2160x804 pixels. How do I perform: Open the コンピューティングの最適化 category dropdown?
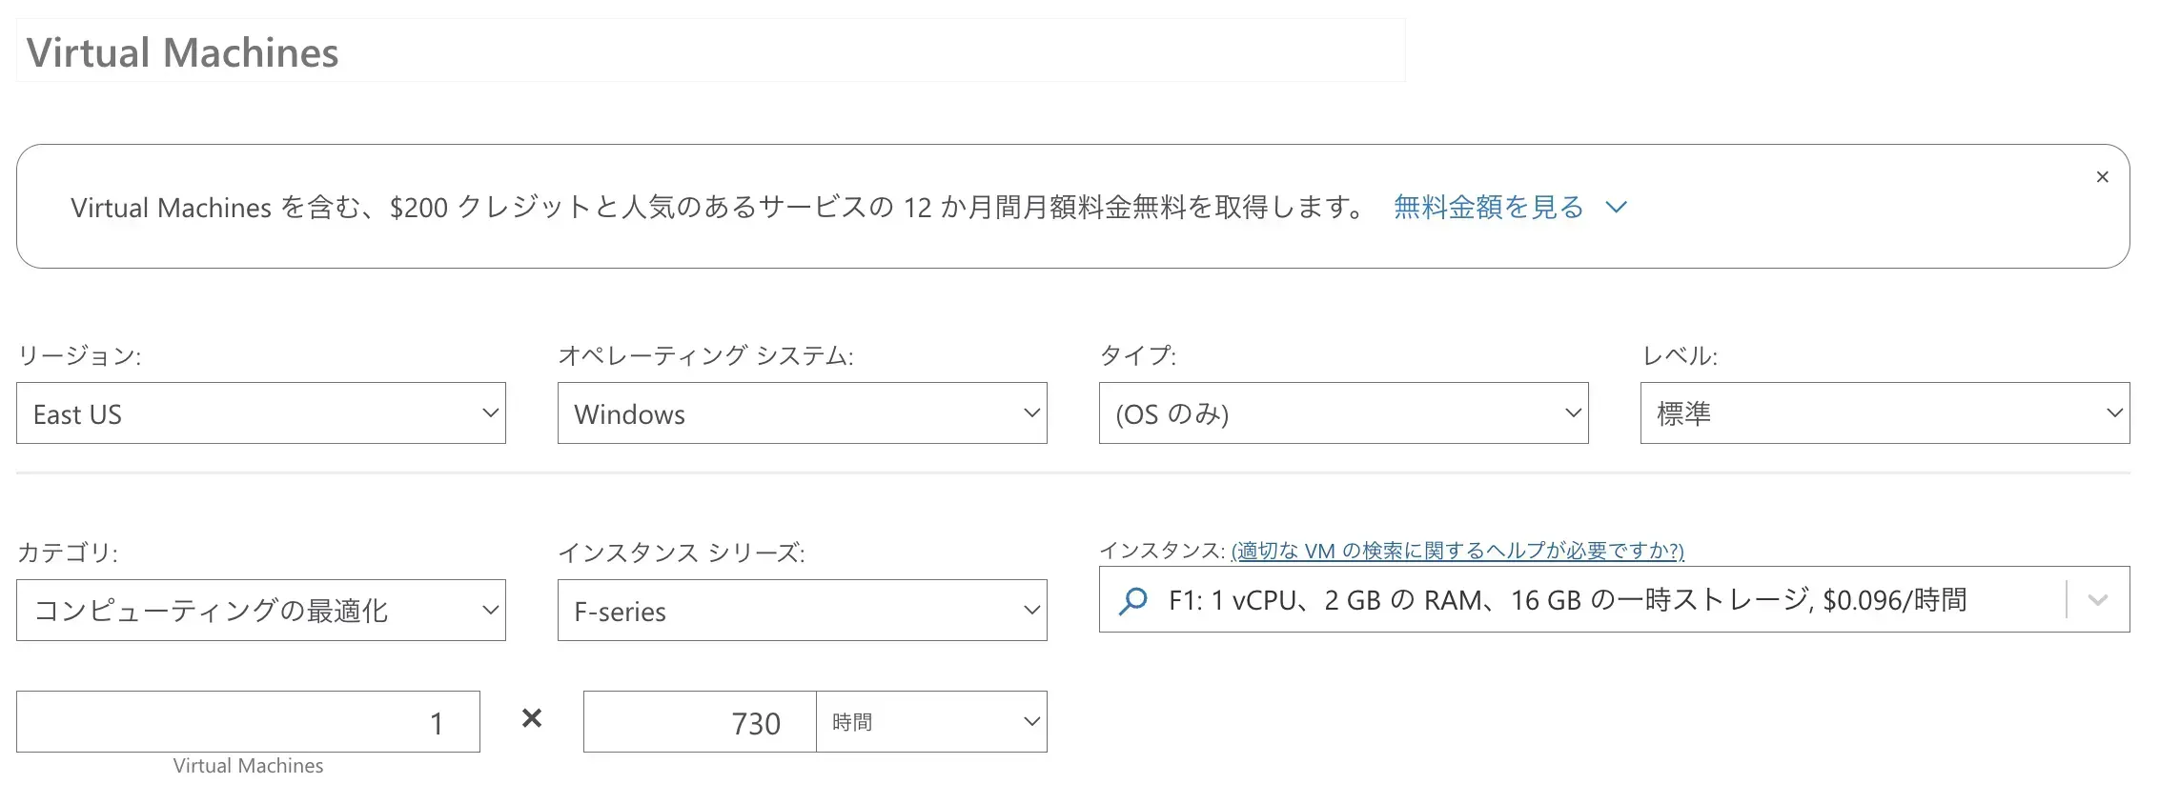tap(260, 611)
